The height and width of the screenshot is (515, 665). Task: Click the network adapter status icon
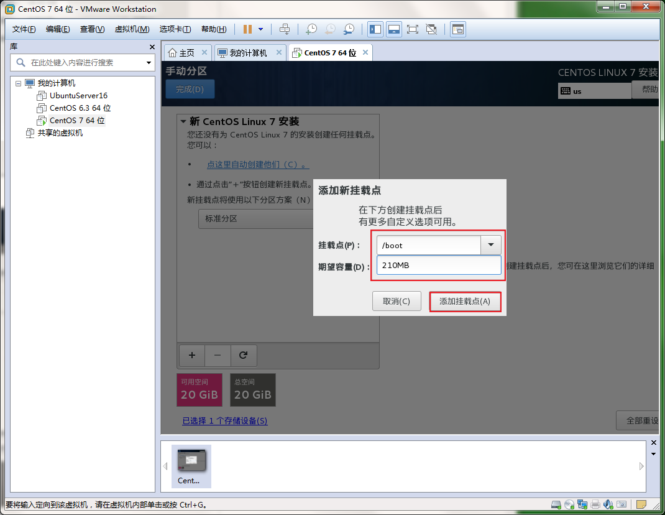582,504
